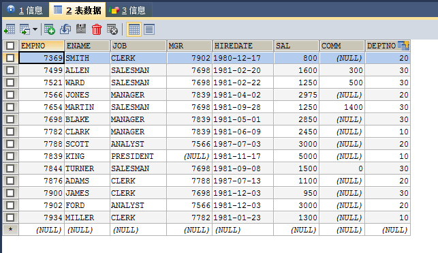Select the ENAME cell TURNER

(87, 168)
